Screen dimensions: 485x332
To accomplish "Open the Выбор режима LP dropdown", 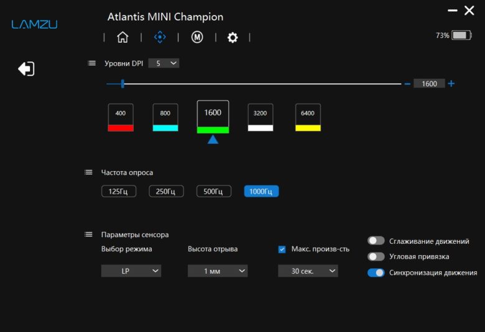I will [x=131, y=271].
